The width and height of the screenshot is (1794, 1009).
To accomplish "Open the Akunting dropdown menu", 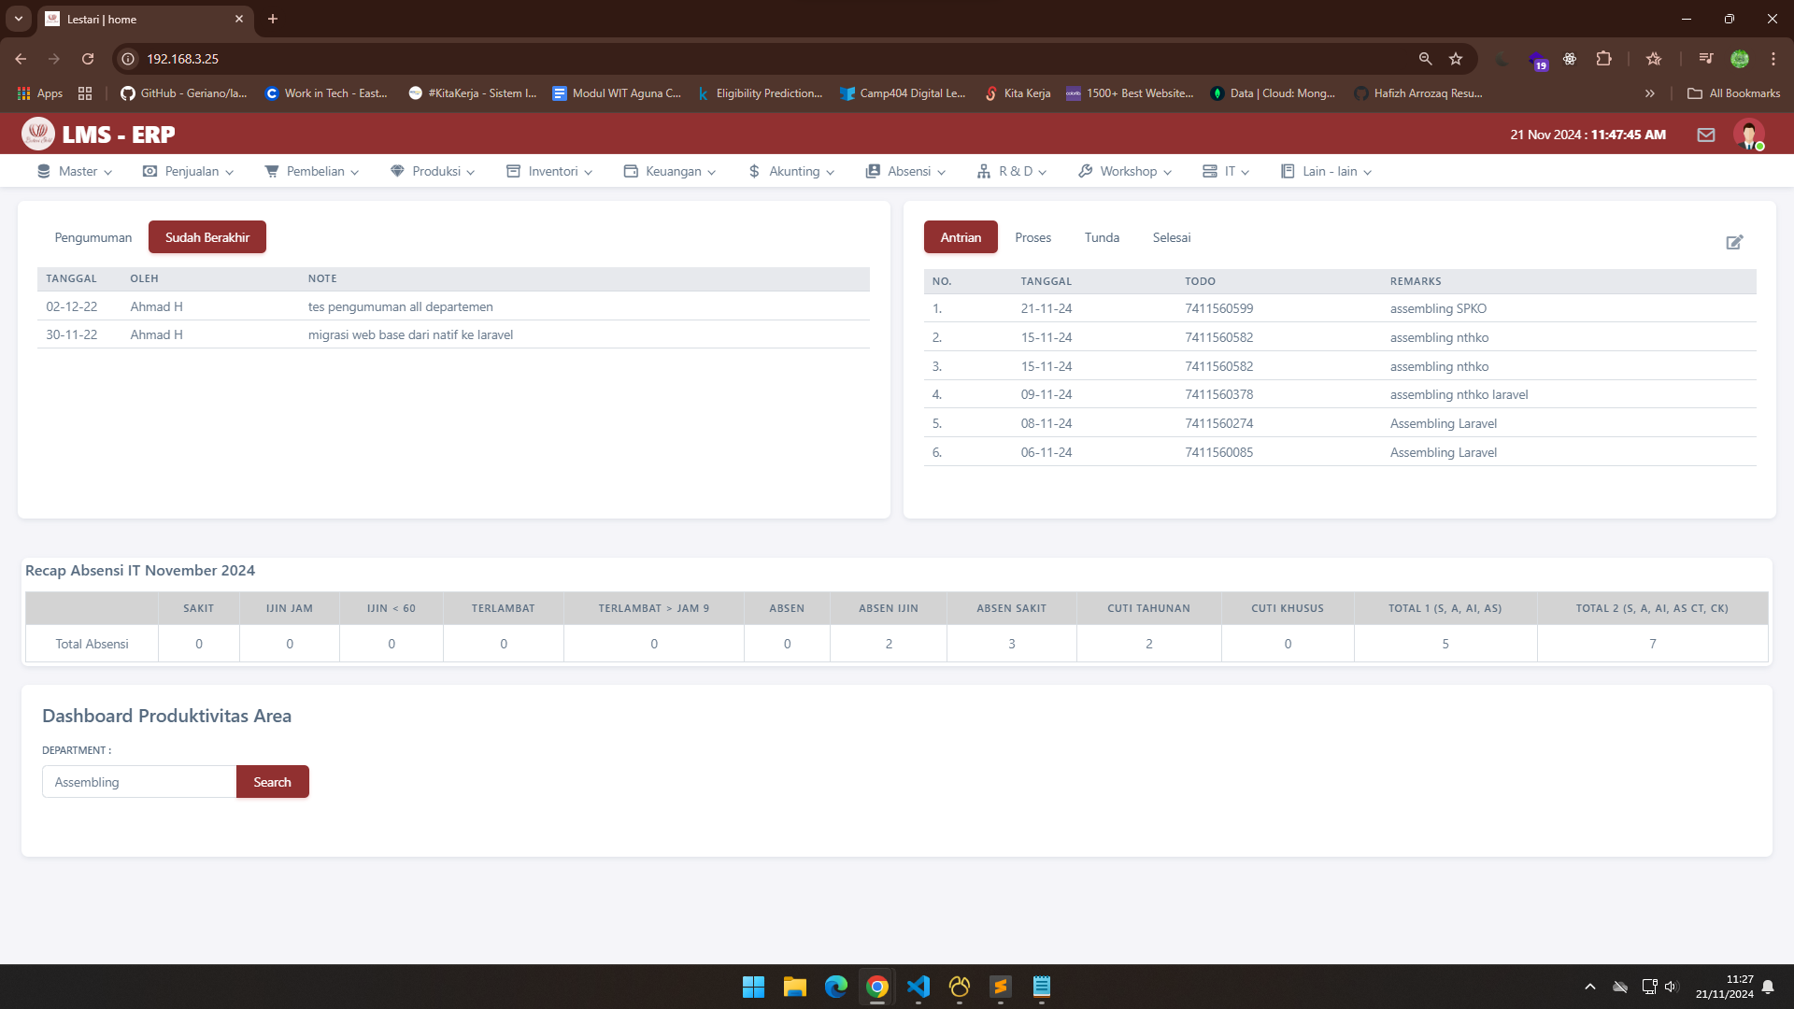I will [791, 171].
